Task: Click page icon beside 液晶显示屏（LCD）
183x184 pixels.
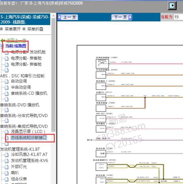Action: (7, 132)
